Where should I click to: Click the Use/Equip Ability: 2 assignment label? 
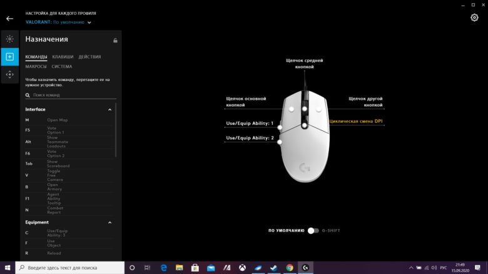250,138
